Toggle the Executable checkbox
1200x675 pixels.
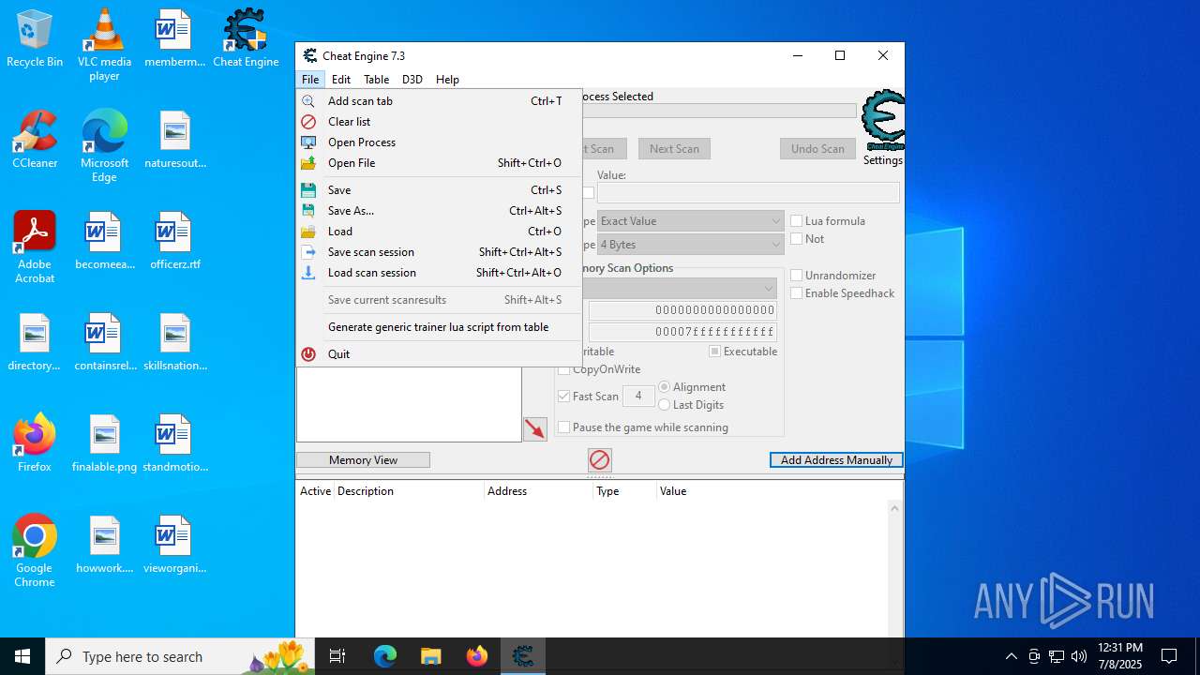[x=714, y=352]
